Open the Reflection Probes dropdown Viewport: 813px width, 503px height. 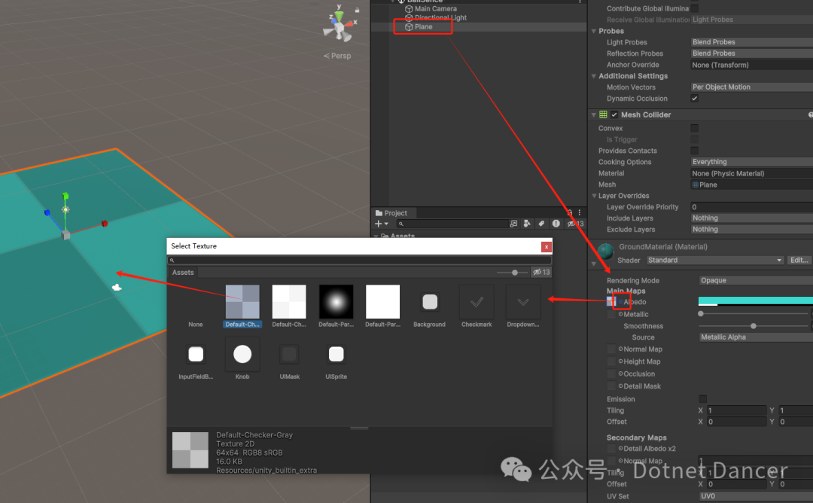click(x=752, y=53)
